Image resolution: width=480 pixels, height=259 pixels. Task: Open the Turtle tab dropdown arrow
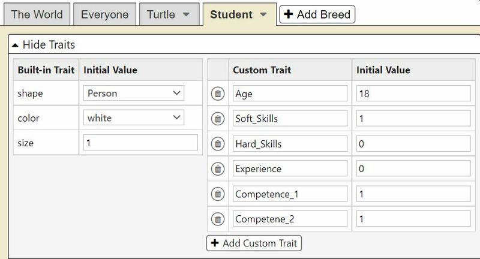tap(186, 14)
